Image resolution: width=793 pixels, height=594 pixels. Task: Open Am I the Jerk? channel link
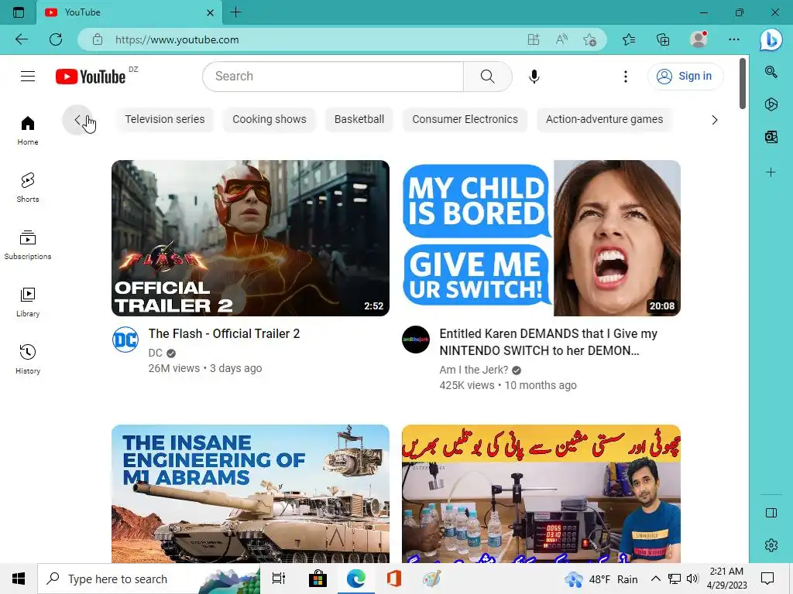pyautogui.click(x=474, y=370)
